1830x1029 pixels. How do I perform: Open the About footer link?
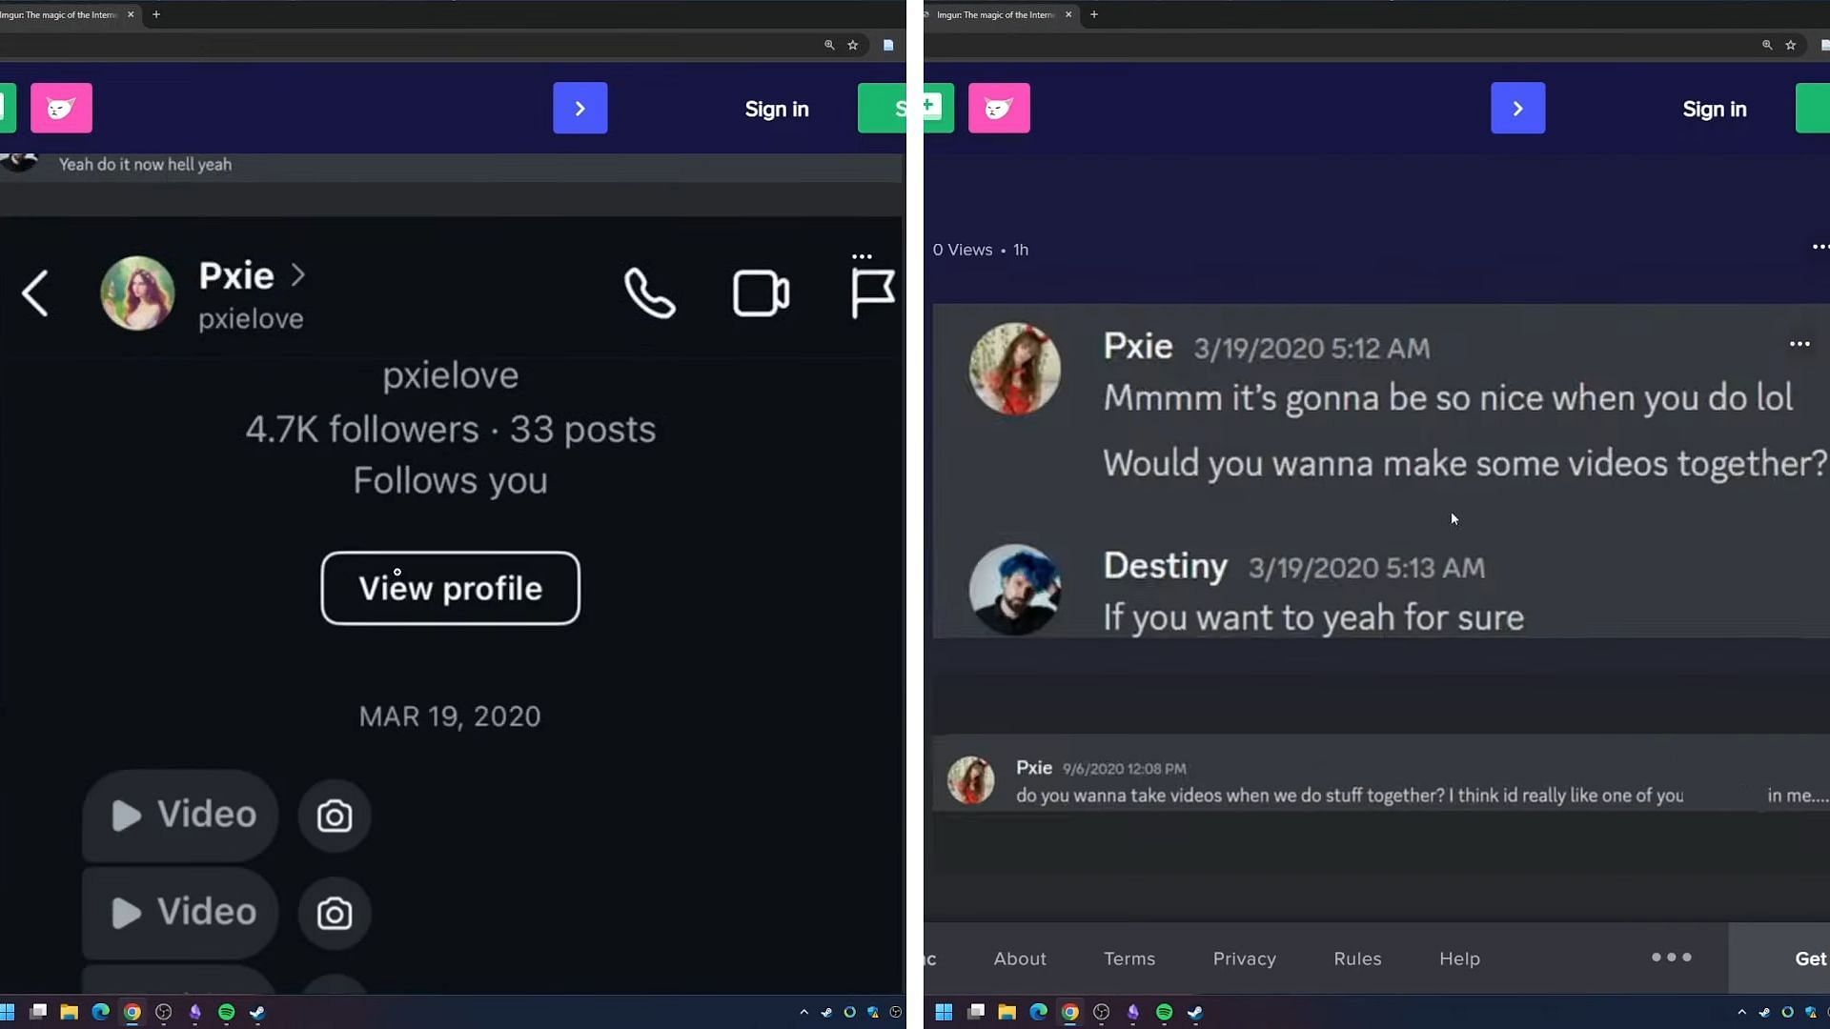1019,958
